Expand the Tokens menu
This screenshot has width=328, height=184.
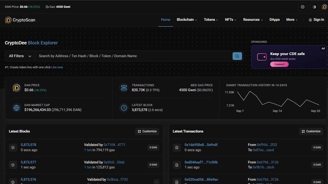[x=211, y=20]
